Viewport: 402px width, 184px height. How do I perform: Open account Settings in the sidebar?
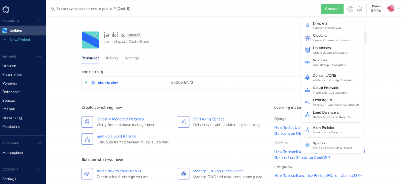point(9,179)
